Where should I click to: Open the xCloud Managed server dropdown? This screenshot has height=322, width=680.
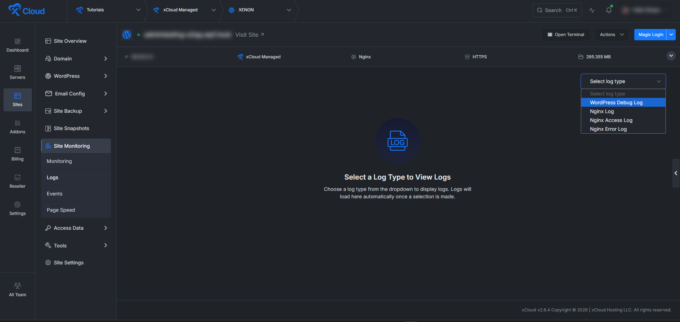[184, 10]
